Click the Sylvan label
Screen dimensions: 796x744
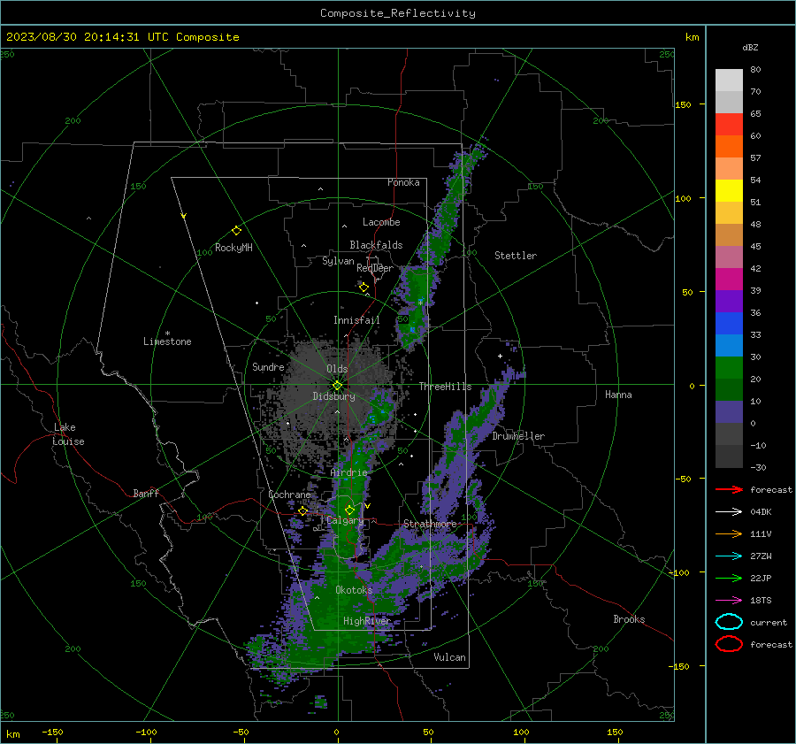pyautogui.click(x=338, y=261)
